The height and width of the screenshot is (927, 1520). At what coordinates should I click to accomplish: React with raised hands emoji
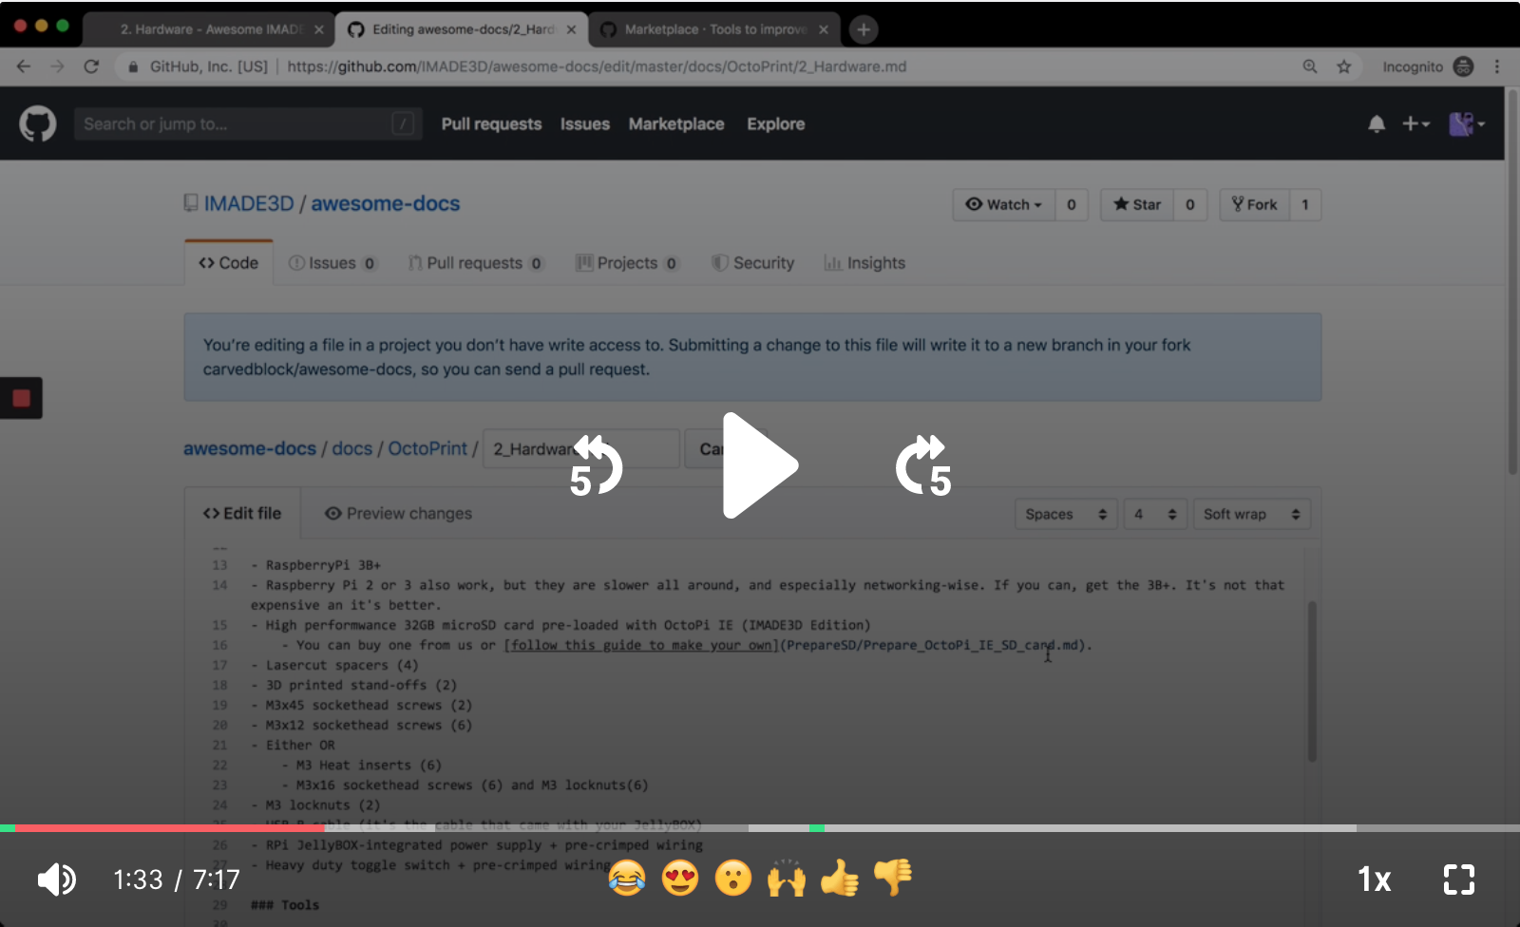[x=787, y=878]
